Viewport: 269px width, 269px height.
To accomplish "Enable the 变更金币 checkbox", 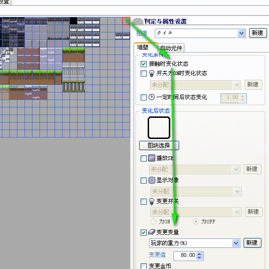I will pyautogui.click(x=144, y=266).
